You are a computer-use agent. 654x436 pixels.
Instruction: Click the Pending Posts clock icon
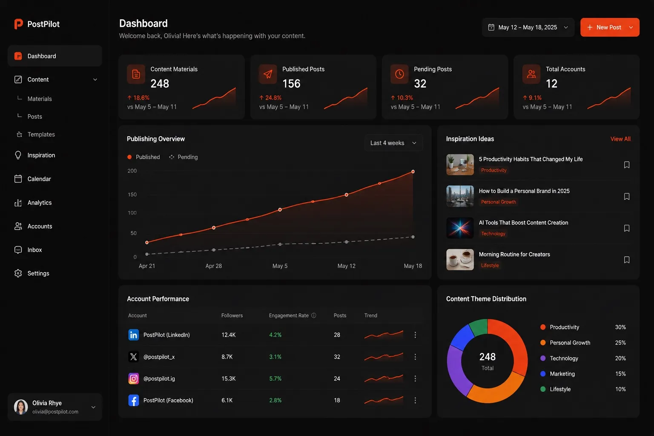point(399,74)
